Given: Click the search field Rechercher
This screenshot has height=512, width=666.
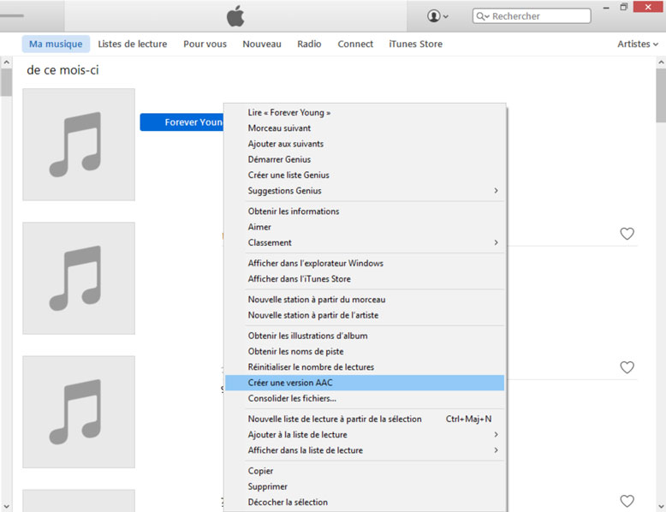Looking at the screenshot, I should pos(532,16).
